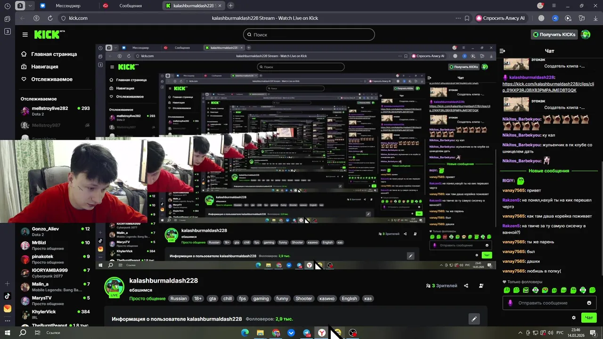Open moderator user icon beside share
Image resolution: width=603 pixels, height=339 pixels.
click(481, 286)
